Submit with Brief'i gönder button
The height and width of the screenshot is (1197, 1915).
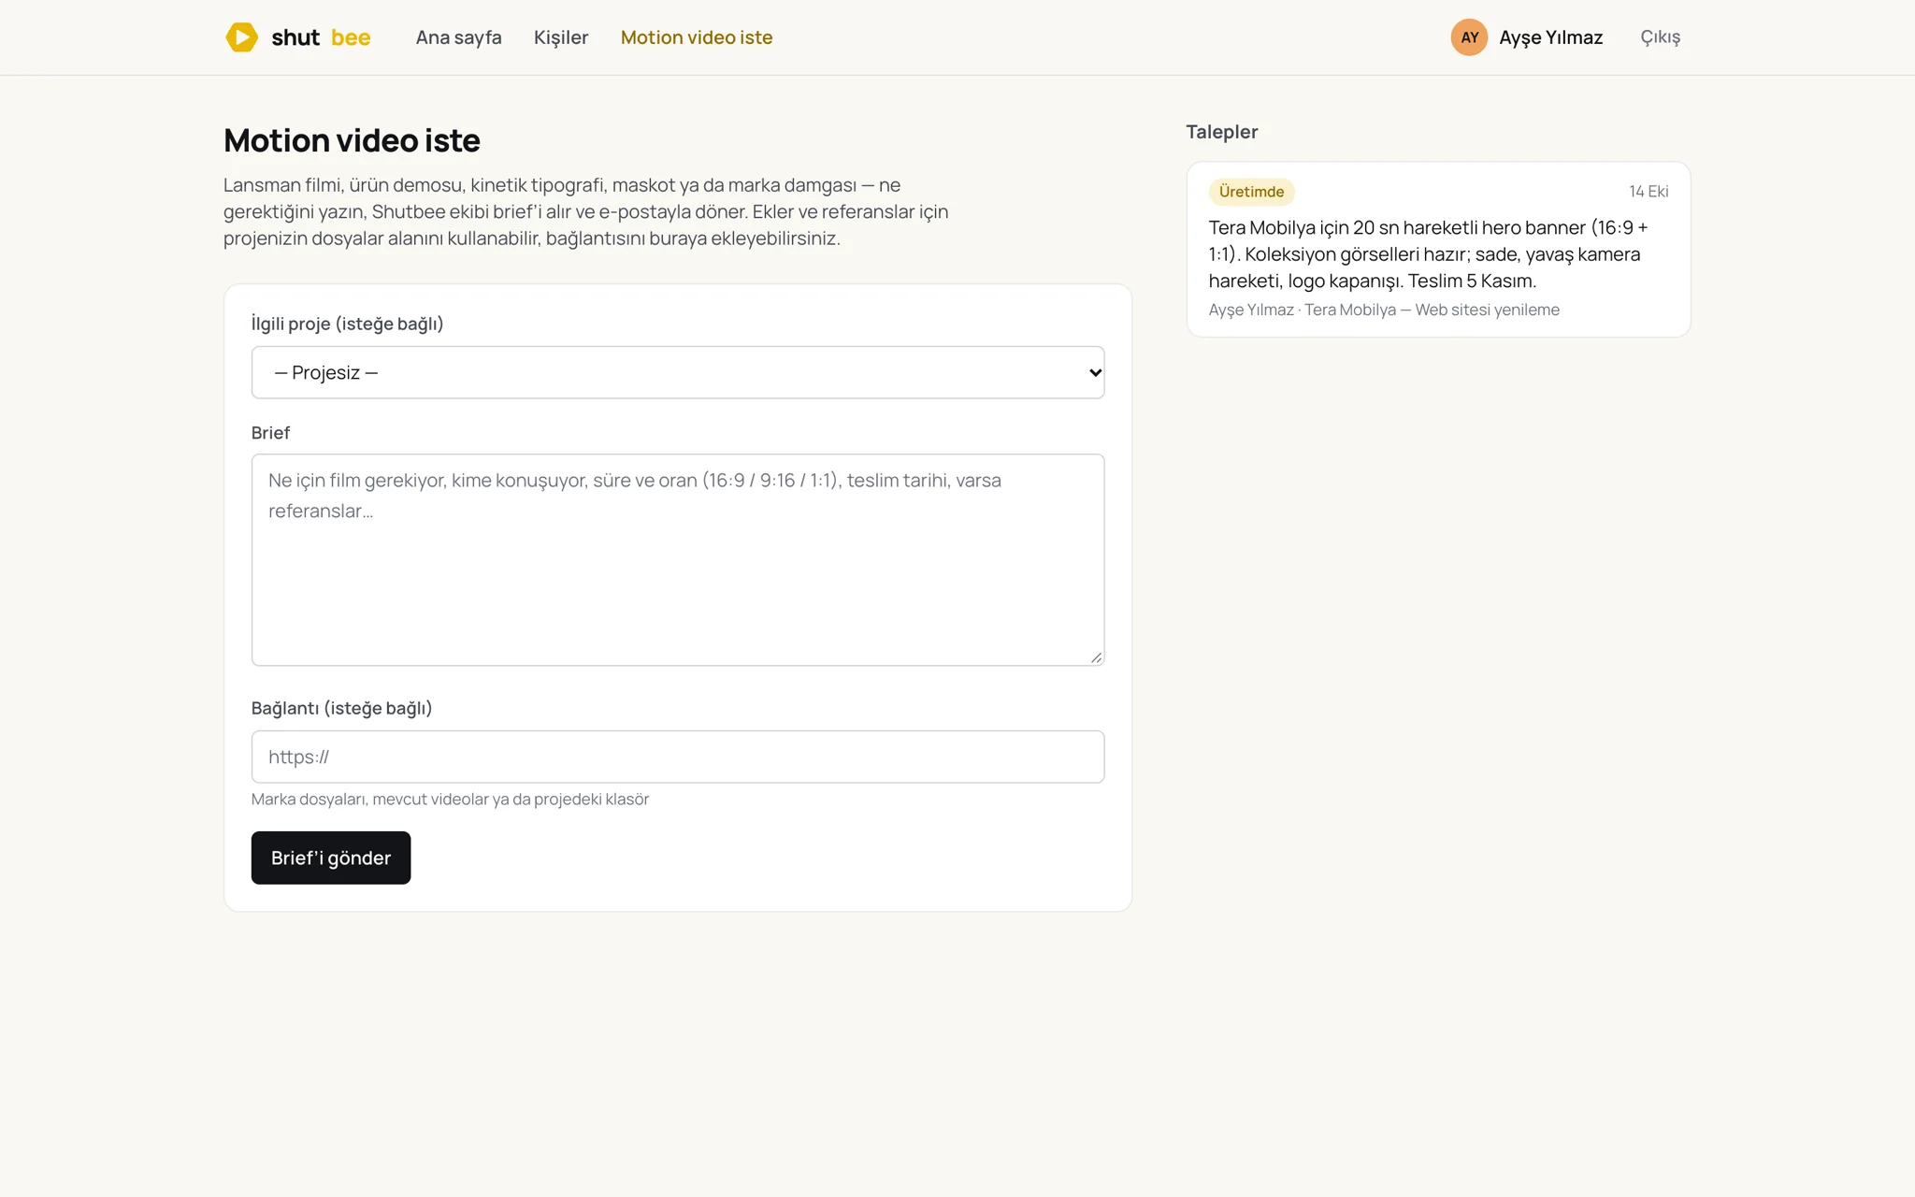pyautogui.click(x=331, y=858)
